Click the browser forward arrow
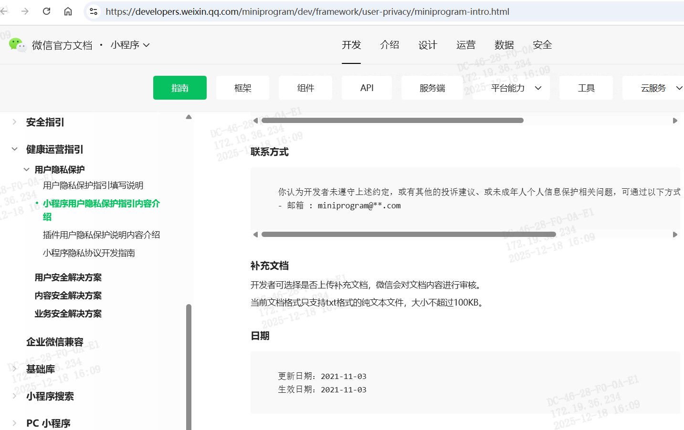684x430 pixels. [25, 11]
